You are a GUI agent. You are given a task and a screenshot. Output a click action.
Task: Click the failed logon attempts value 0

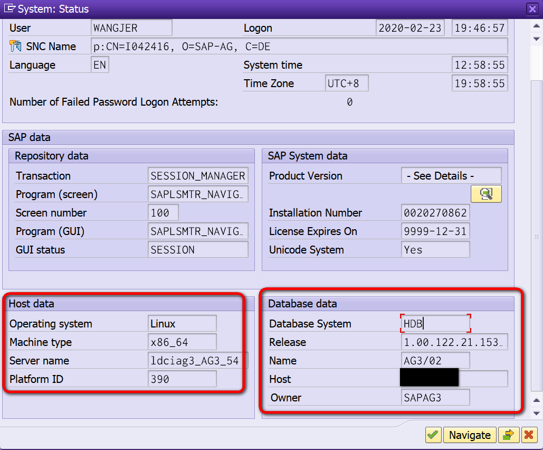(x=349, y=102)
